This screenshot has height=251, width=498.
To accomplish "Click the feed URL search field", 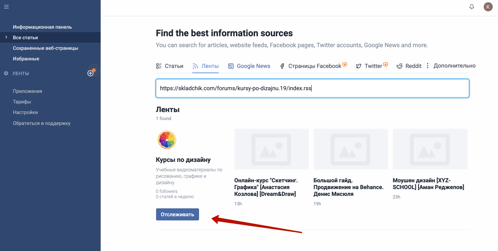I will point(312,88).
